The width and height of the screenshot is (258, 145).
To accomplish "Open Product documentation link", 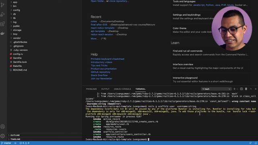I will coord(104,69).
